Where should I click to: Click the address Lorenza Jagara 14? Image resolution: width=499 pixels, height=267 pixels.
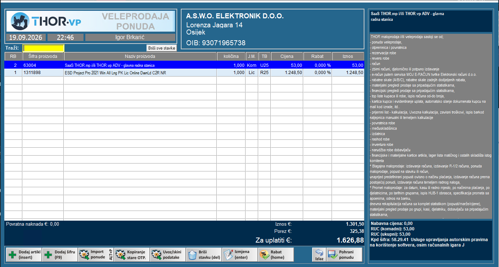coord(214,25)
